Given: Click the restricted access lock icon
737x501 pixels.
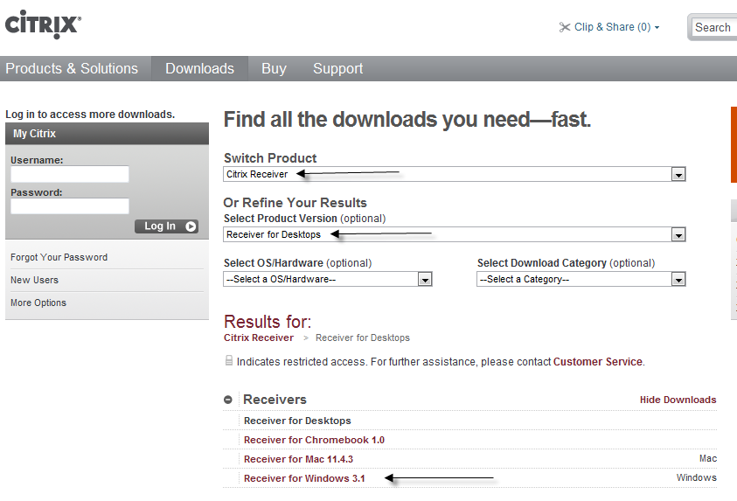Looking at the screenshot, I should pyautogui.click(x=229, y=361).
